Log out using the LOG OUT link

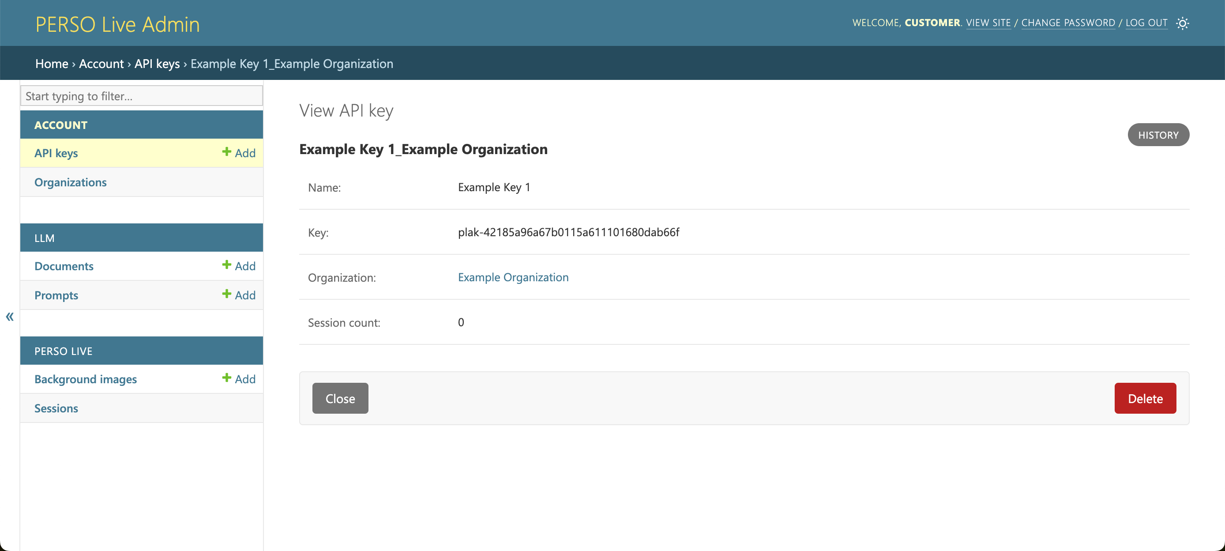1146,23
